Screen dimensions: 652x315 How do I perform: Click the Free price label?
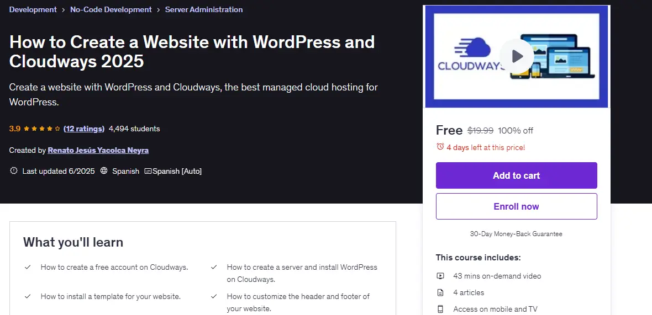[x=449, y=130]
